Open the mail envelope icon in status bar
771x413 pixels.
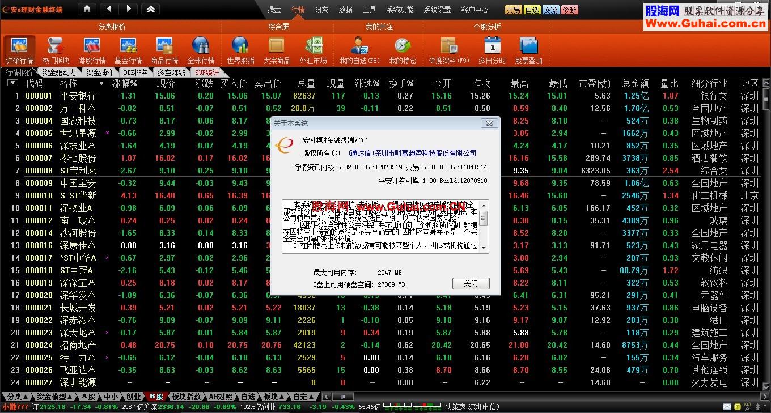click(x=727, y=407)
